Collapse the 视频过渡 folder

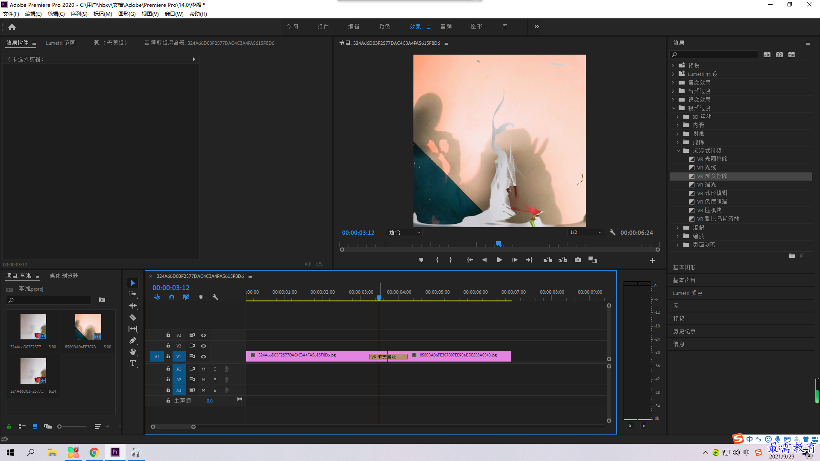click(x=674, y=108)
